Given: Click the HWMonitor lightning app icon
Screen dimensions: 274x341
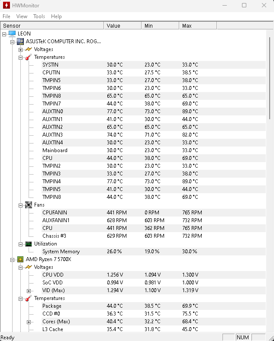Looking at the screenshot, I should coord(6,5).
